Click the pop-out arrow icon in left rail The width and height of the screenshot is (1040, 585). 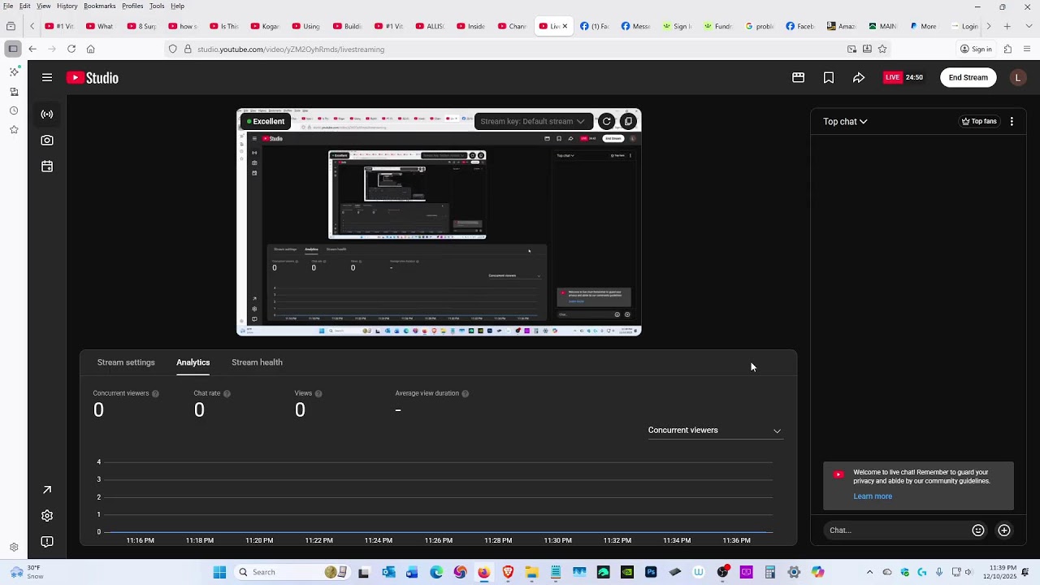point(47,490)
